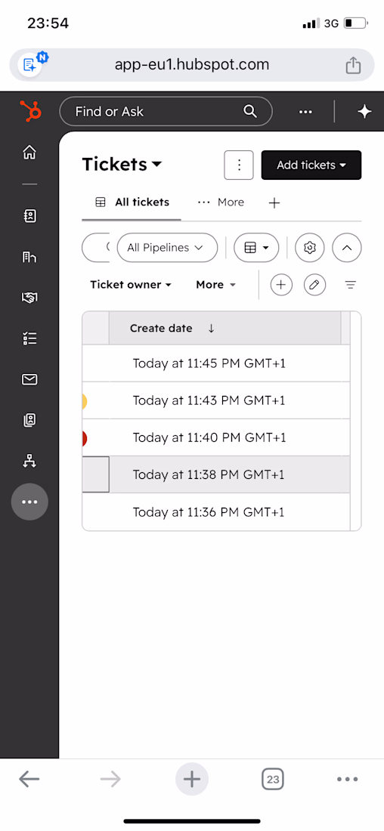Viewport: 384px width, 831px height.
Task: Focus the Find or Ask search field
Action: point(166,111)
